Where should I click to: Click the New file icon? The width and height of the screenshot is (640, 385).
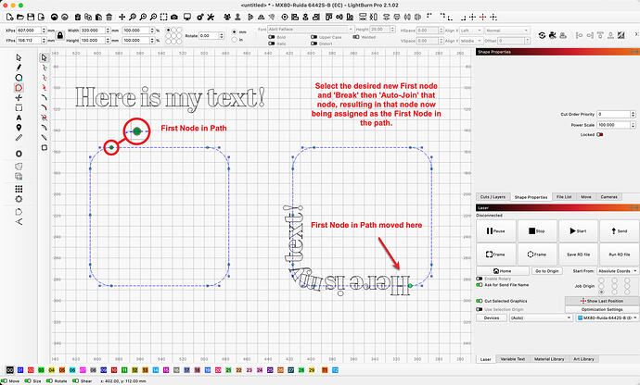point(10,17)
